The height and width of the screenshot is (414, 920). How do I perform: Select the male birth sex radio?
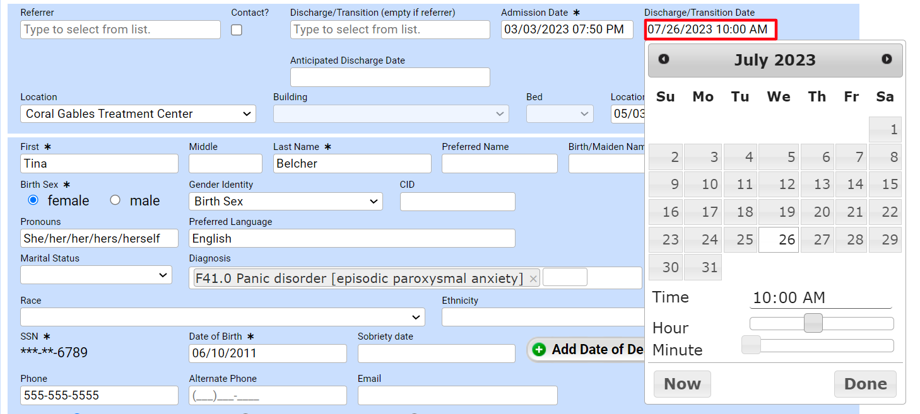[x=115, y=200]
